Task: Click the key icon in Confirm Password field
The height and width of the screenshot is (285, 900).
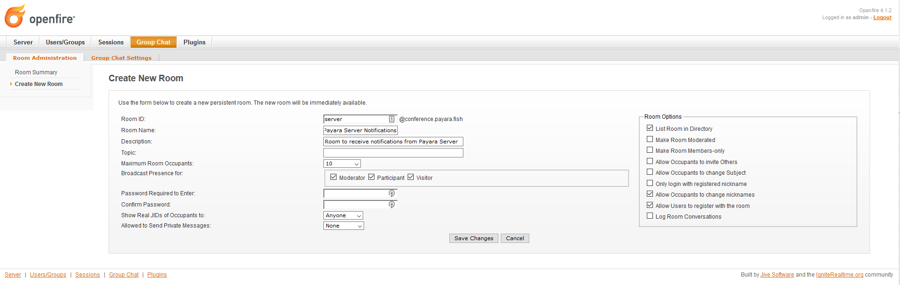Action: tap(392, 205)
